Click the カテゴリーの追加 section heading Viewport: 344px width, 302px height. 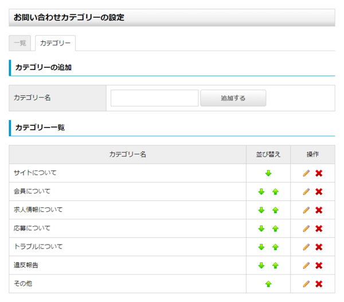tap(44, 67)
